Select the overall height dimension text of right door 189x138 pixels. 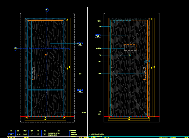[x=154, y=67]
